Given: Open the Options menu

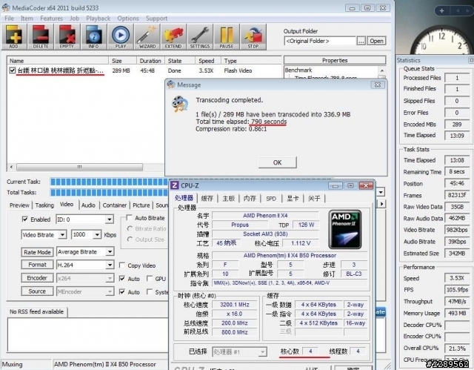Looking at the screenshot, I should pyautogui.click(x=128, y=19).
